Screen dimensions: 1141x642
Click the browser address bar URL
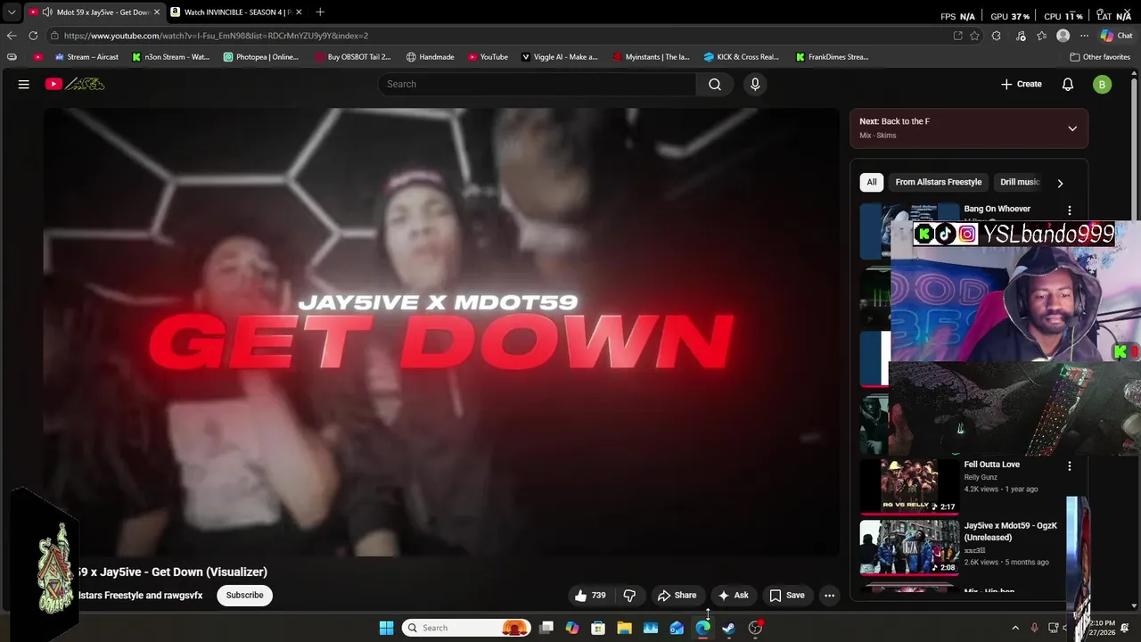[x=217, y=36]
